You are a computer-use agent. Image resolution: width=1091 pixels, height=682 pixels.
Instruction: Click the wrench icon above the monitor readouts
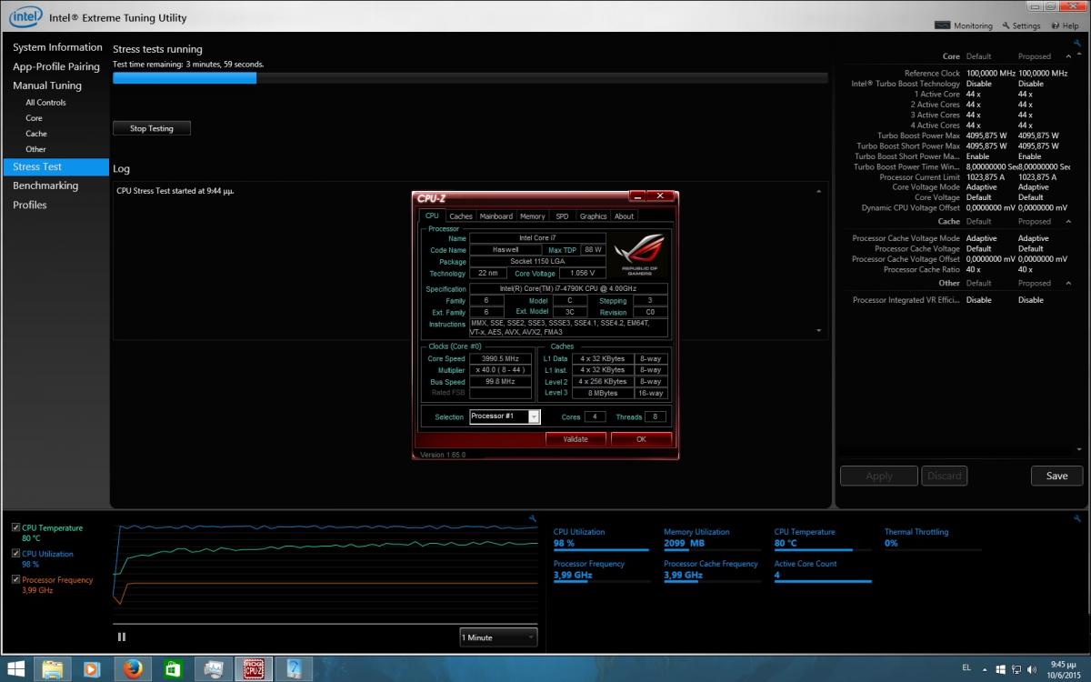(x=1079, y=518)
